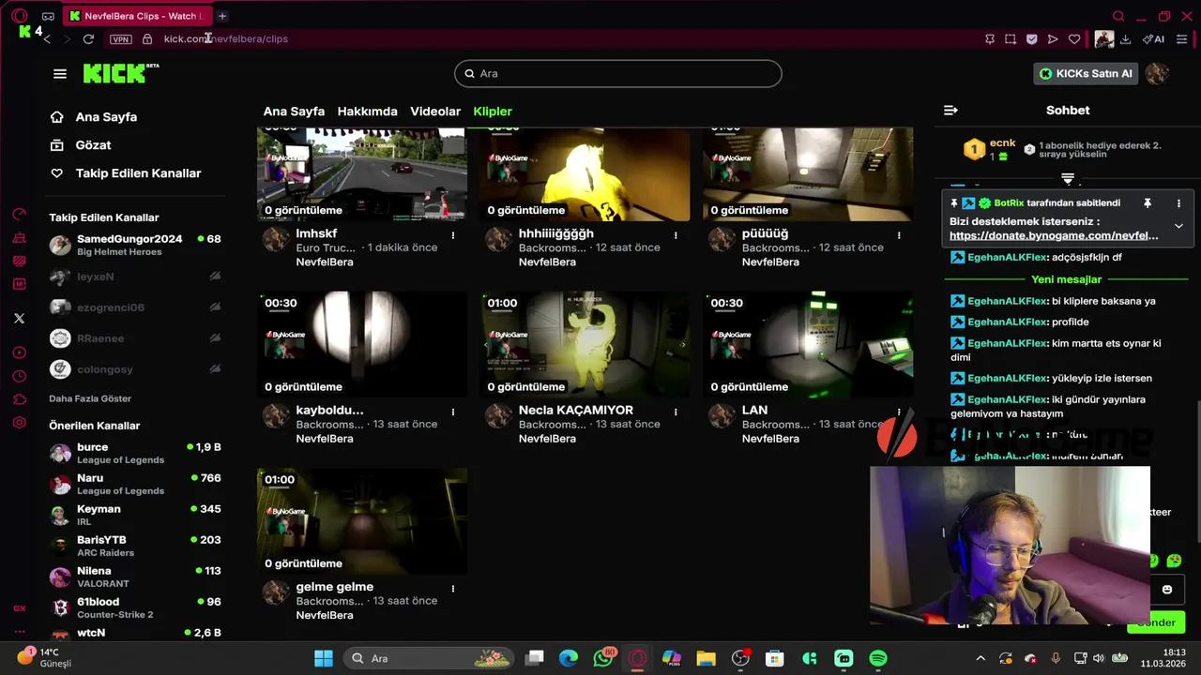The image size is (1201, 675).
Task: Bookmark the page with the heart icon
Action: (1074, 39)
